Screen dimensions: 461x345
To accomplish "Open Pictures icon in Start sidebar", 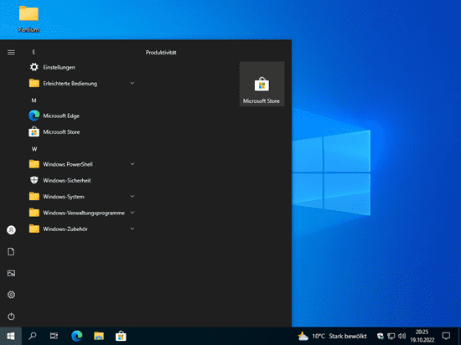I will (x=11, y=273).
